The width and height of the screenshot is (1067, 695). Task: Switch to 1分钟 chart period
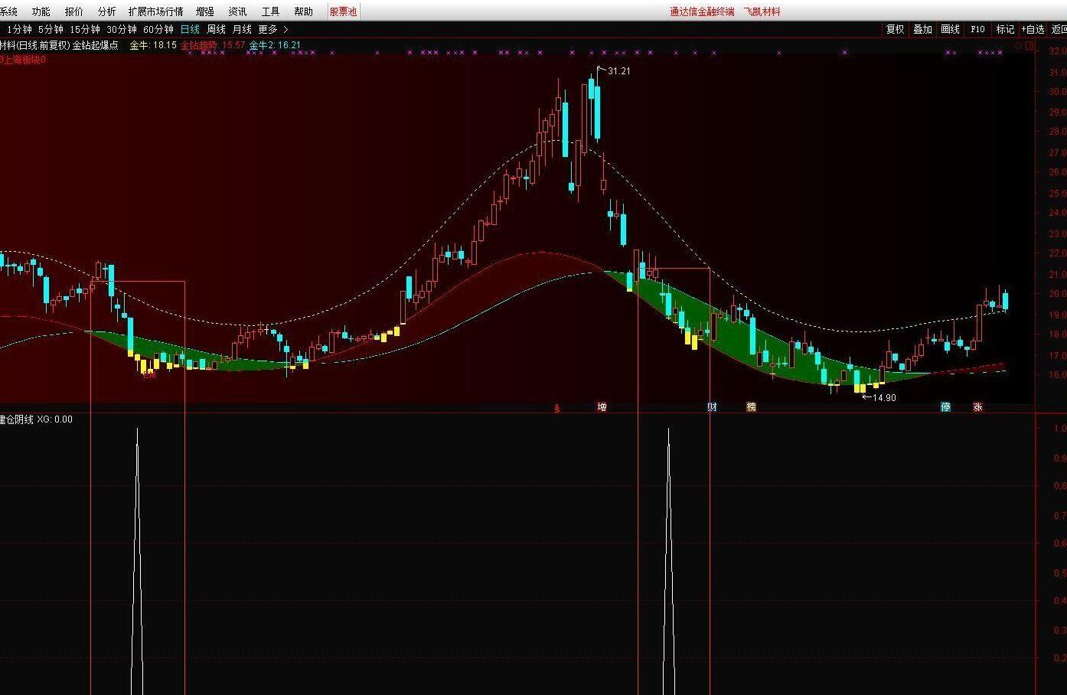click(x=20, y=29)
